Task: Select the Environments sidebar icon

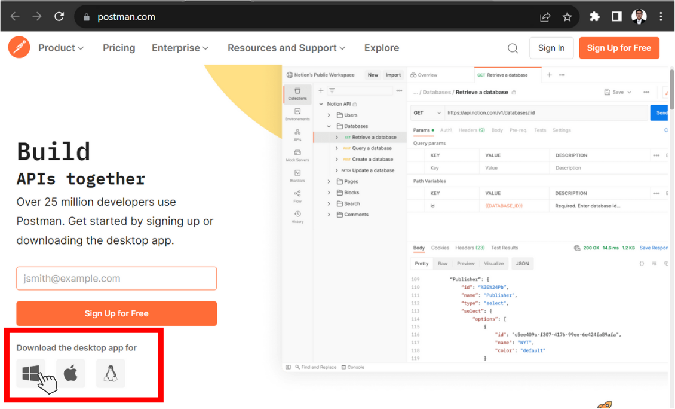Action: click(297, 114)
